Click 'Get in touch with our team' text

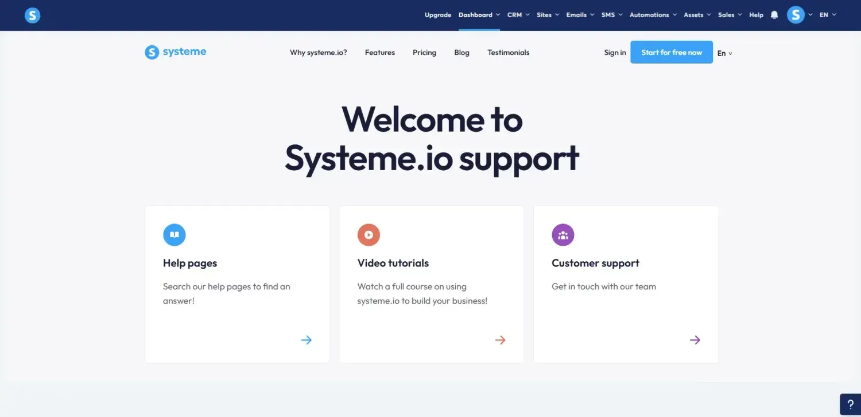[x=604, y=286]
